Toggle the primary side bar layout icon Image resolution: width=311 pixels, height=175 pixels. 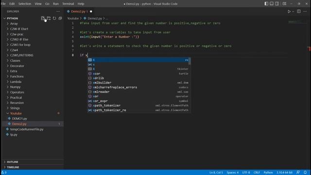point(266,4)
